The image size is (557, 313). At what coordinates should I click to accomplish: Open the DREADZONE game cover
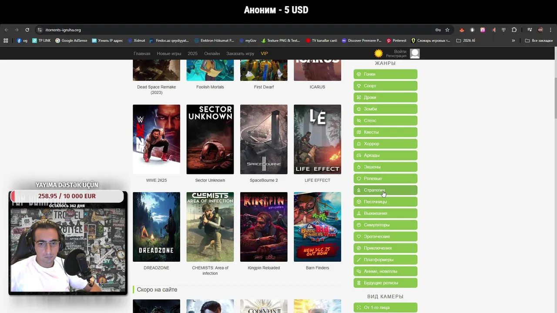[156, 227]
